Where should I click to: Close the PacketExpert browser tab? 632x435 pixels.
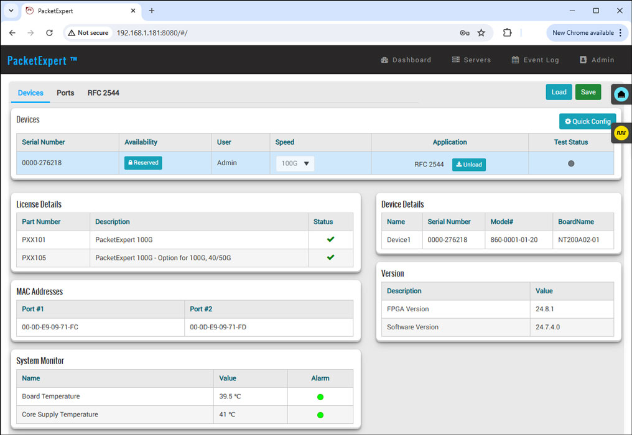click(133, 11)
